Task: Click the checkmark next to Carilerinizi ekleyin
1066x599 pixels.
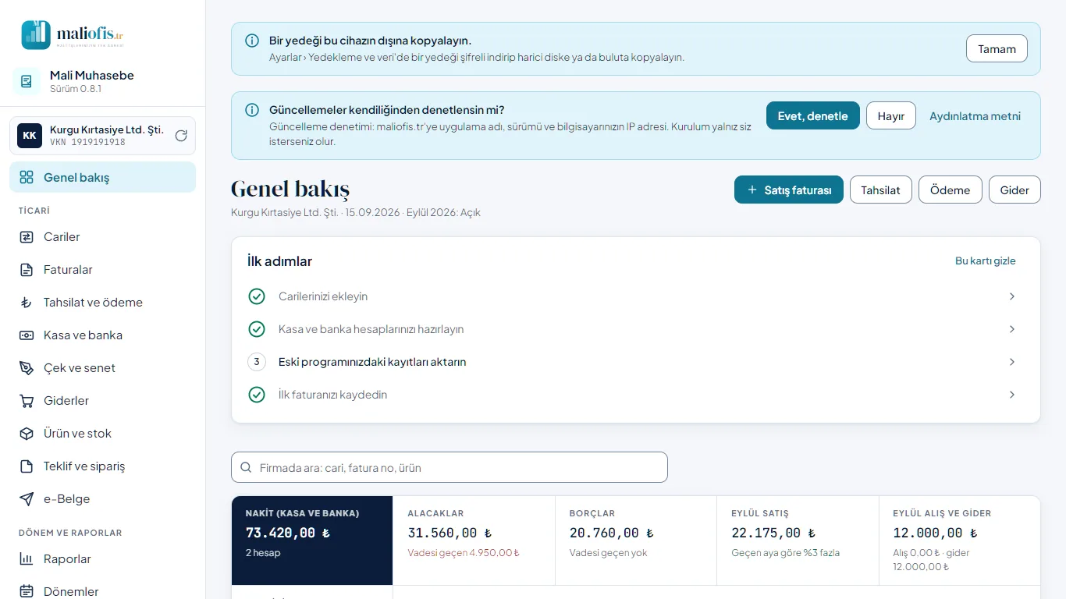Action: tap(257, 296)
